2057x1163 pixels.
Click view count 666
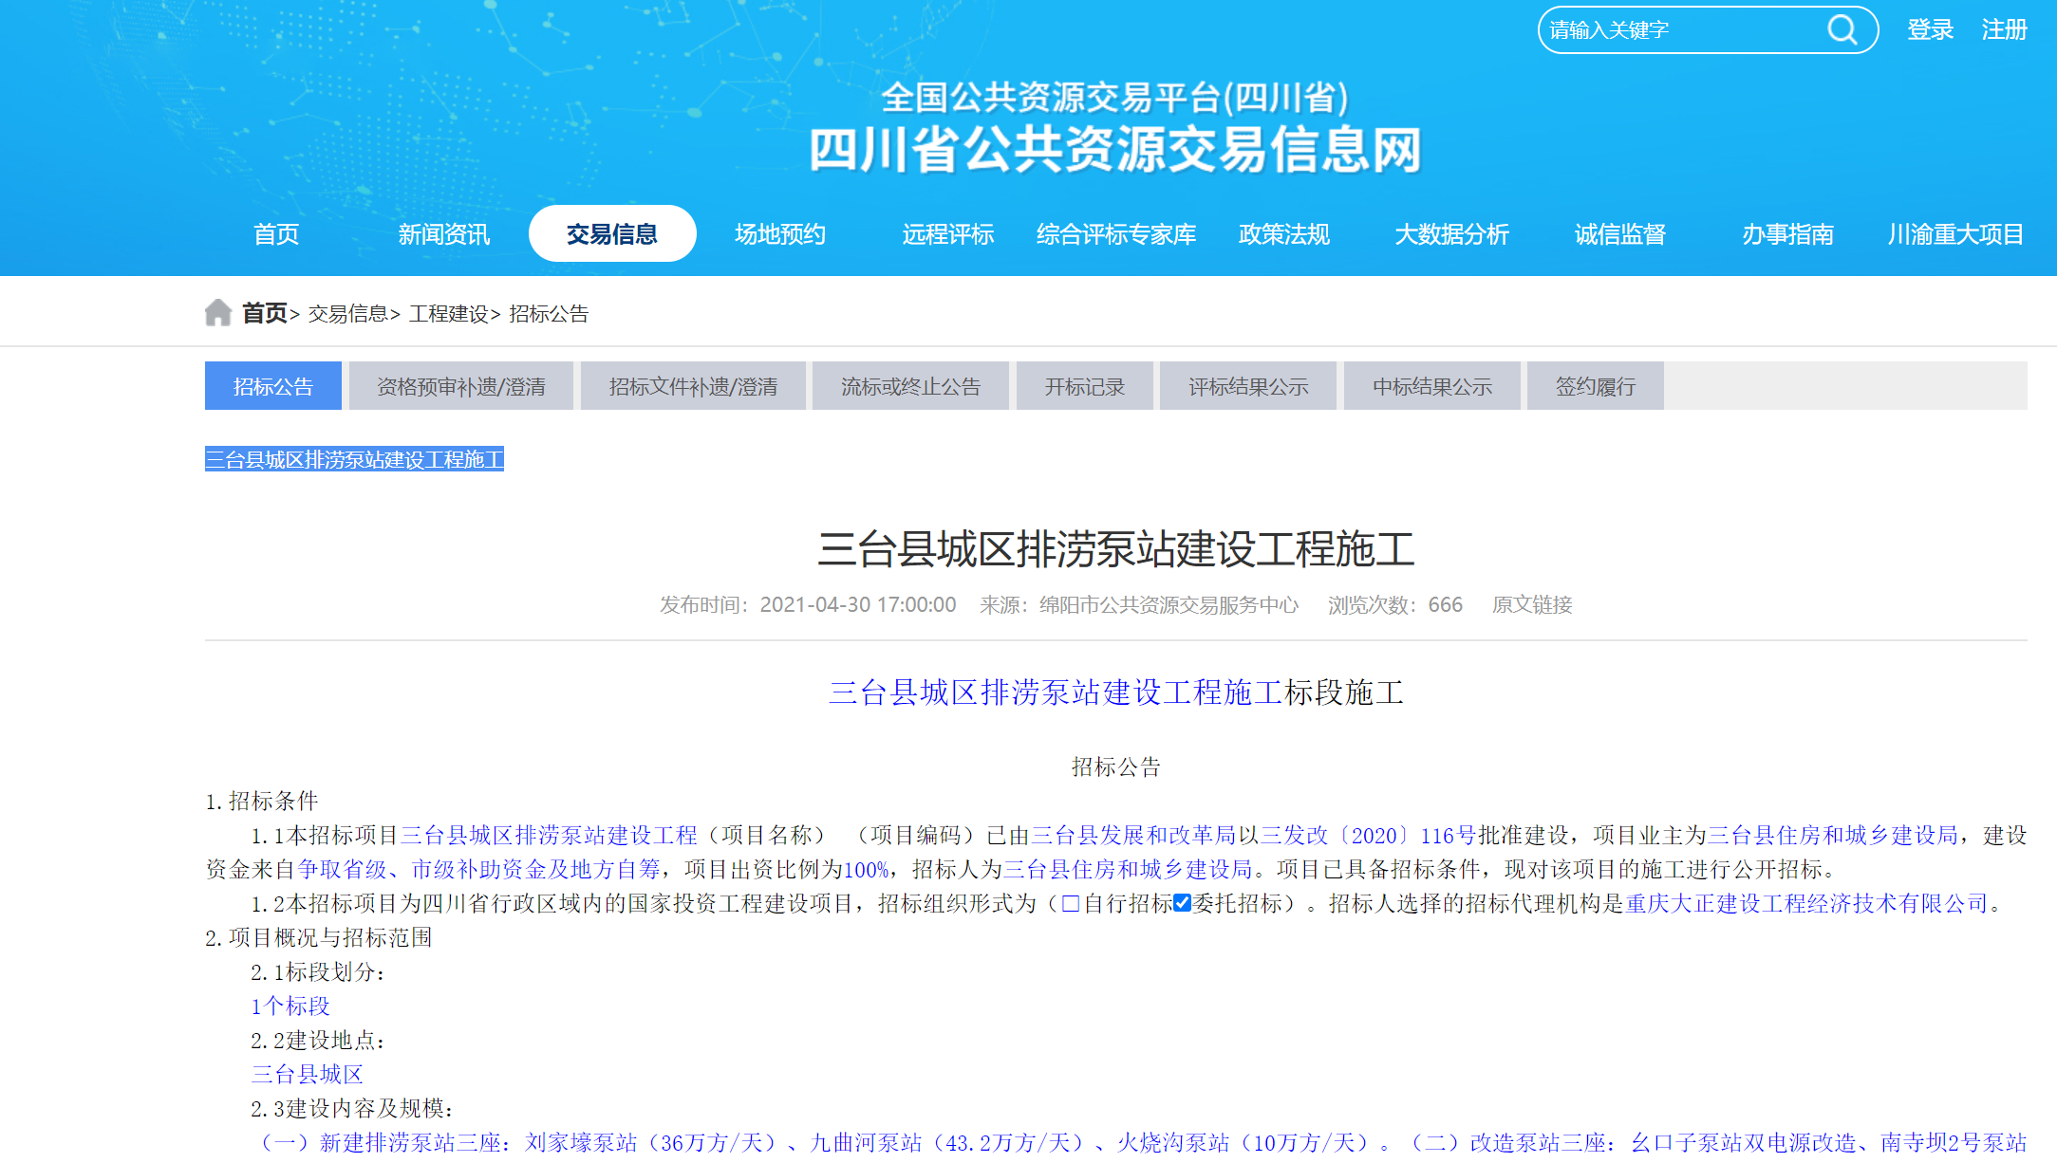tap(1445, 604)
